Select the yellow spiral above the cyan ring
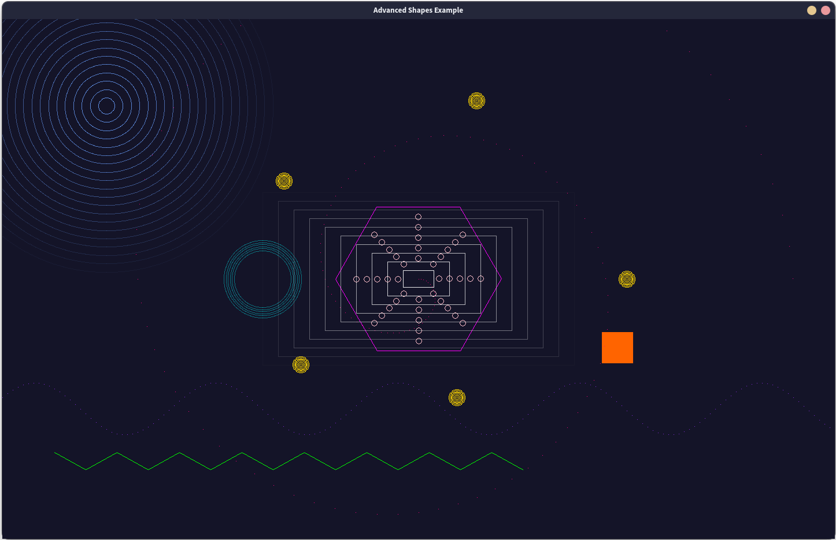 pos(284,181)
